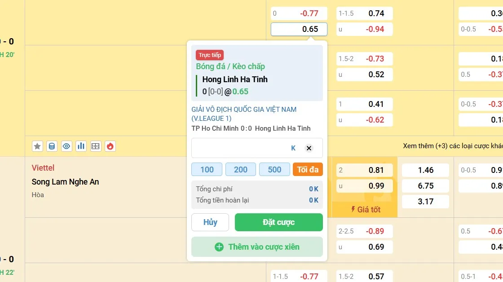Select the 500 quick stake chip
This screenshot has height=282, width=503.
click(x=274, y=169)
